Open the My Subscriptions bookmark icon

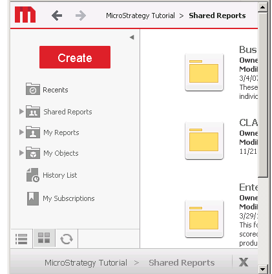33,198
